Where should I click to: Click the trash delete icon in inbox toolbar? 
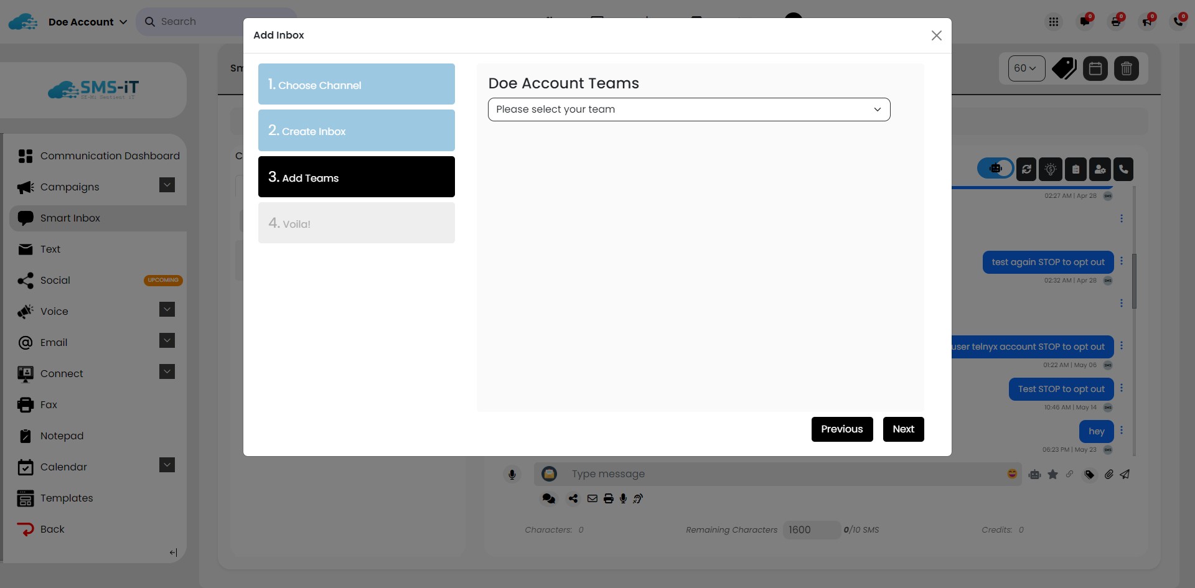click(x=1127, y=68)
